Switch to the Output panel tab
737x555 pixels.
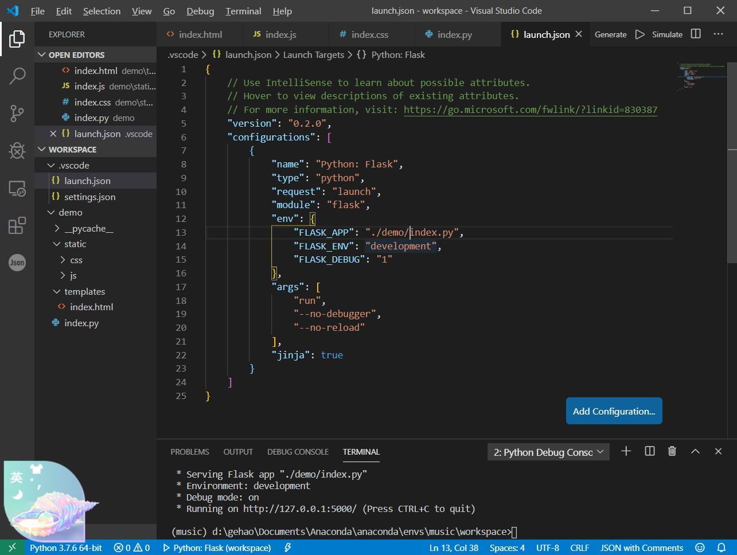238,452
